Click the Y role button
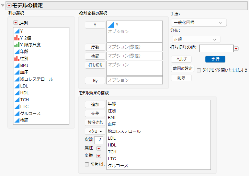Screen dimensions: 249x176 click(95, 25)
